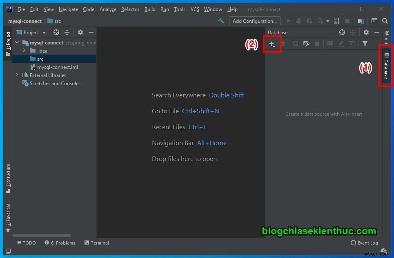
Task: Open the Analyze menu
Action: [108, 9]
